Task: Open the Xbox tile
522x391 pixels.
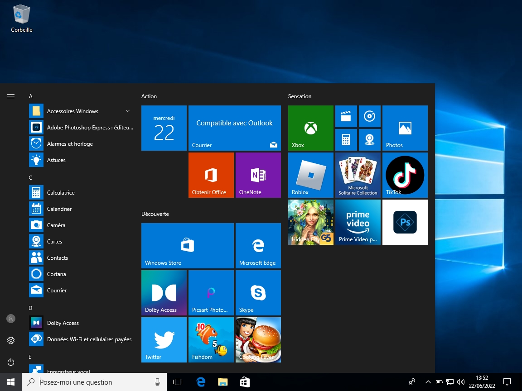Action: pyautogui.click(x=310, y=128)
